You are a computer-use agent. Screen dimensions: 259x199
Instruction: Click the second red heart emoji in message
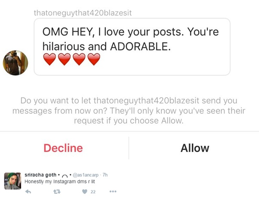(64, 59)
